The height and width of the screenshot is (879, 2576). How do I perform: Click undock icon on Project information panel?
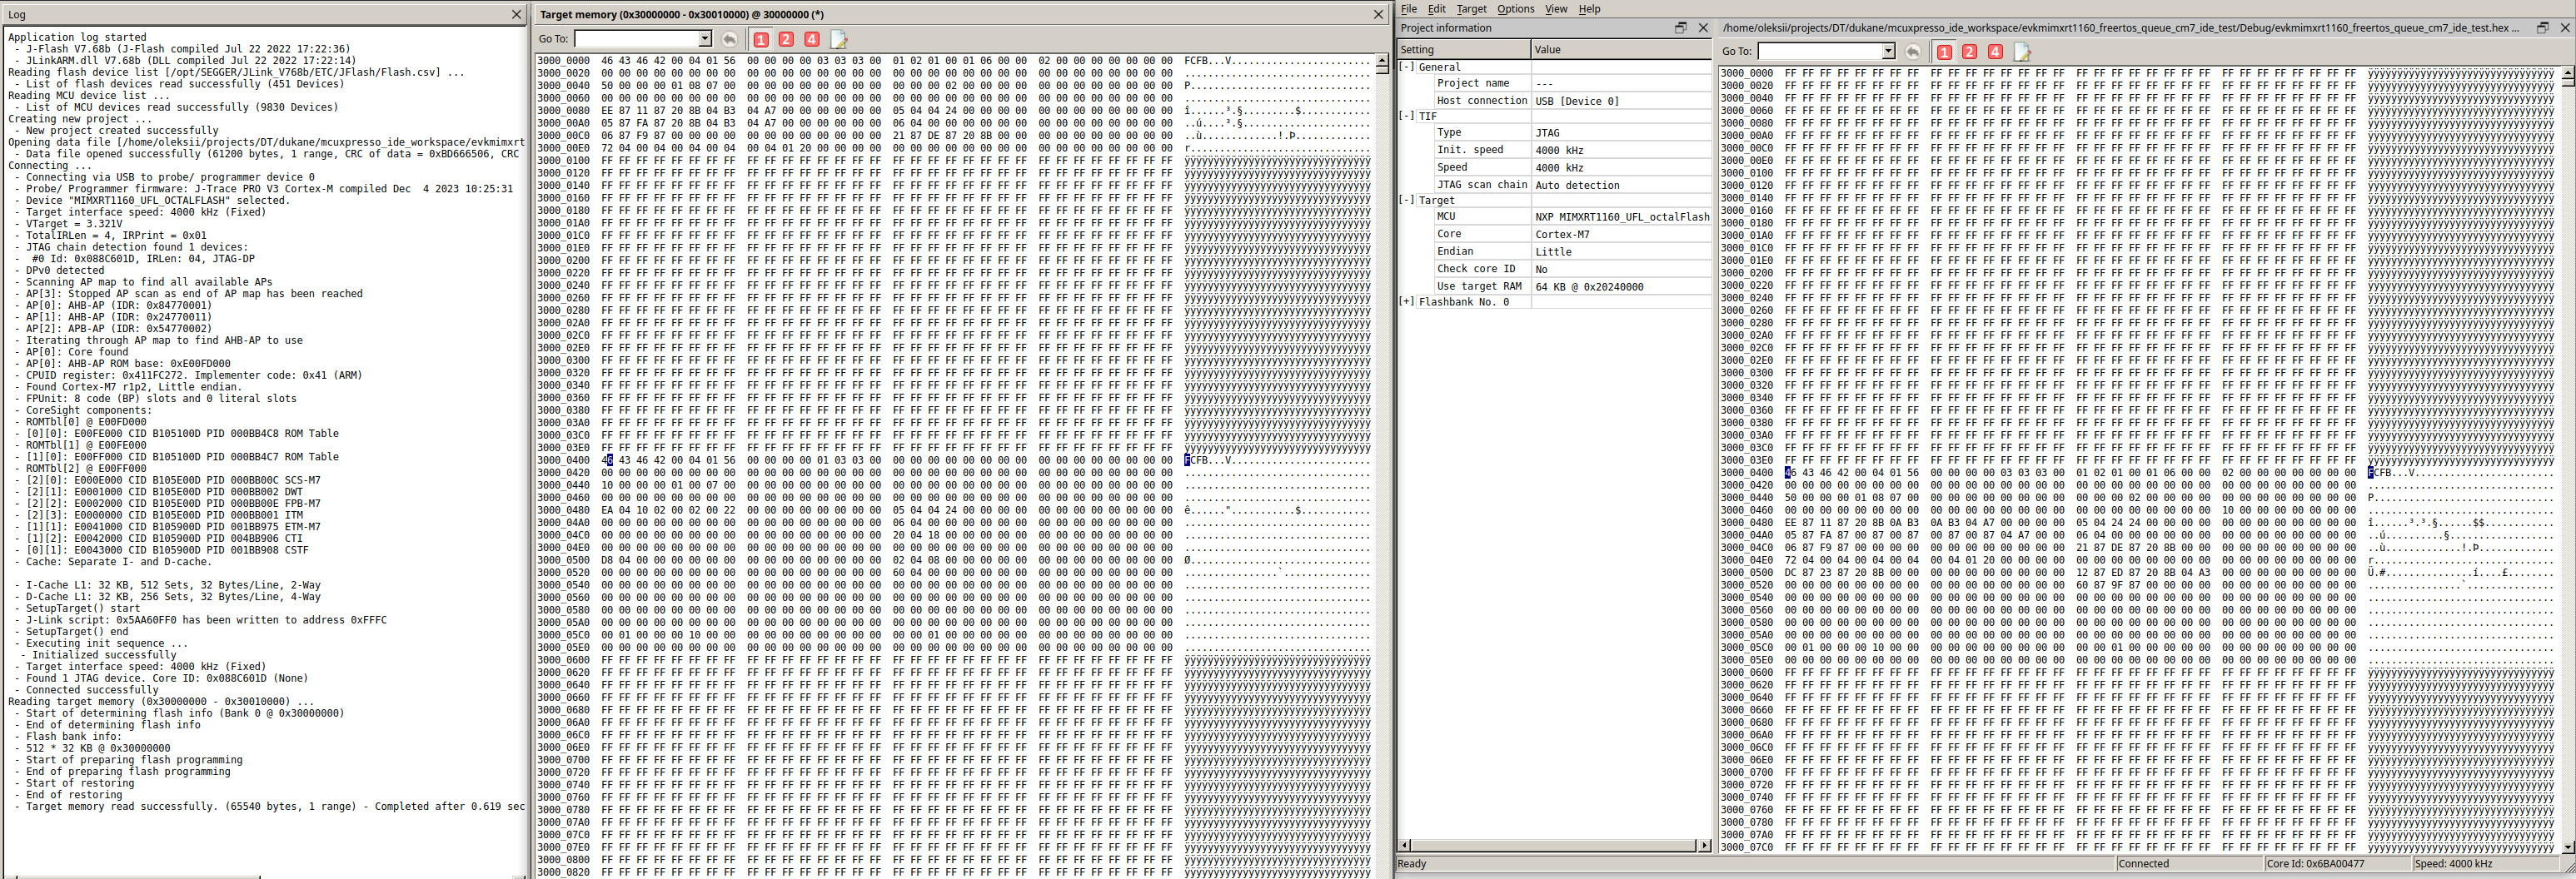coord(1681,28)
